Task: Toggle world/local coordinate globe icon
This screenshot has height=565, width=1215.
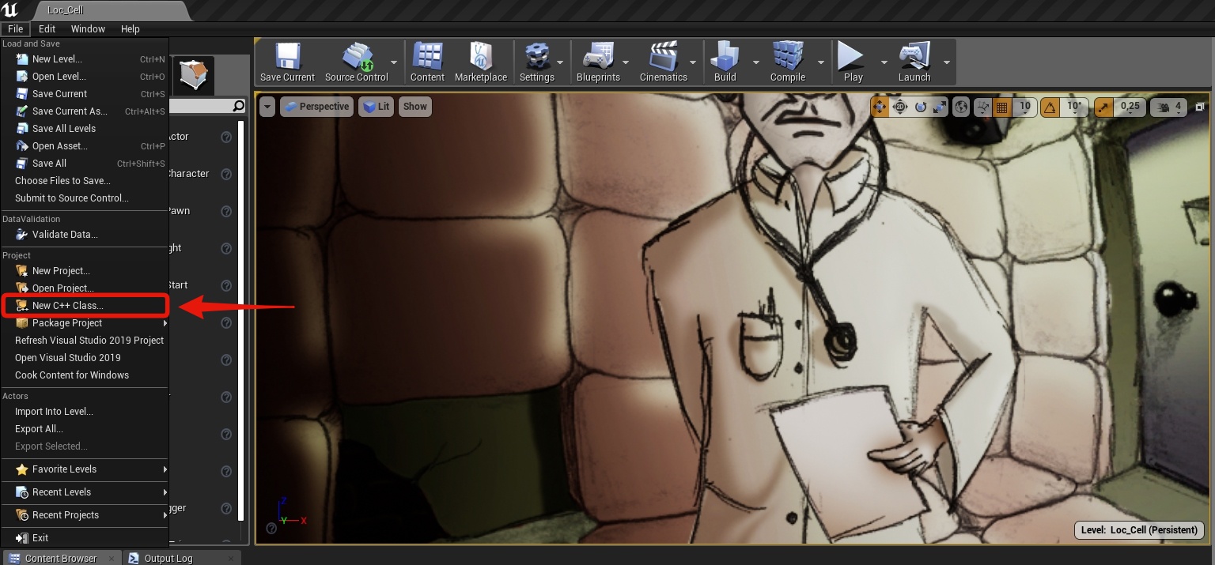Action: [x=961, y=107]
